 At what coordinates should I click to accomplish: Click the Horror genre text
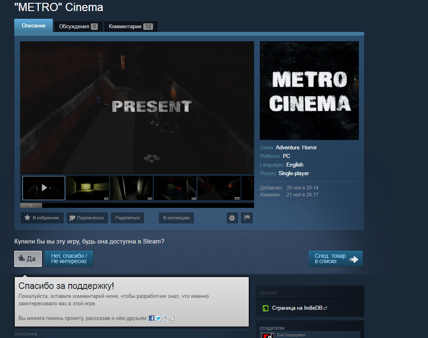coord(309,147)
